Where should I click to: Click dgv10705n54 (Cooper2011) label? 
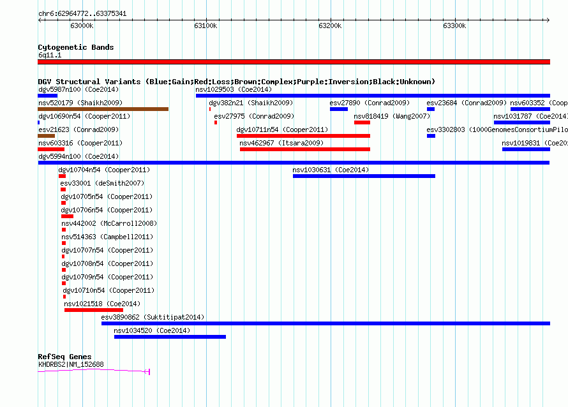(x=107, y=196)
